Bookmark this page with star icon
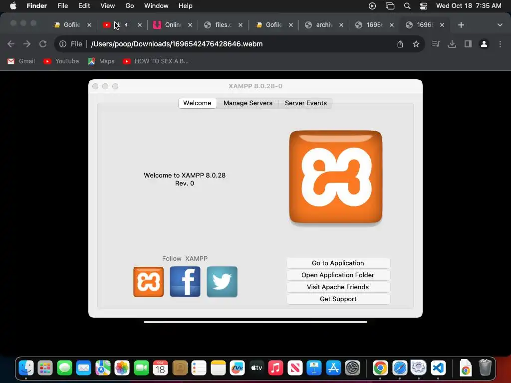 (416, 44)
